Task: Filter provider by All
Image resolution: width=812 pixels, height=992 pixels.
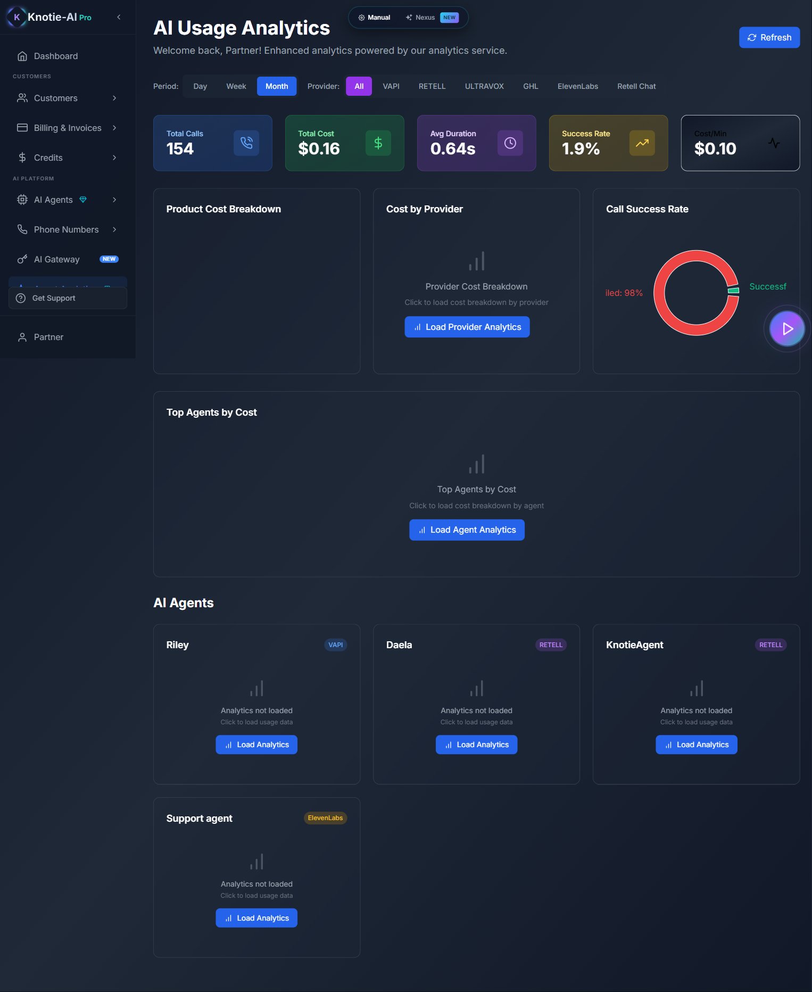Action: point(359,86)
